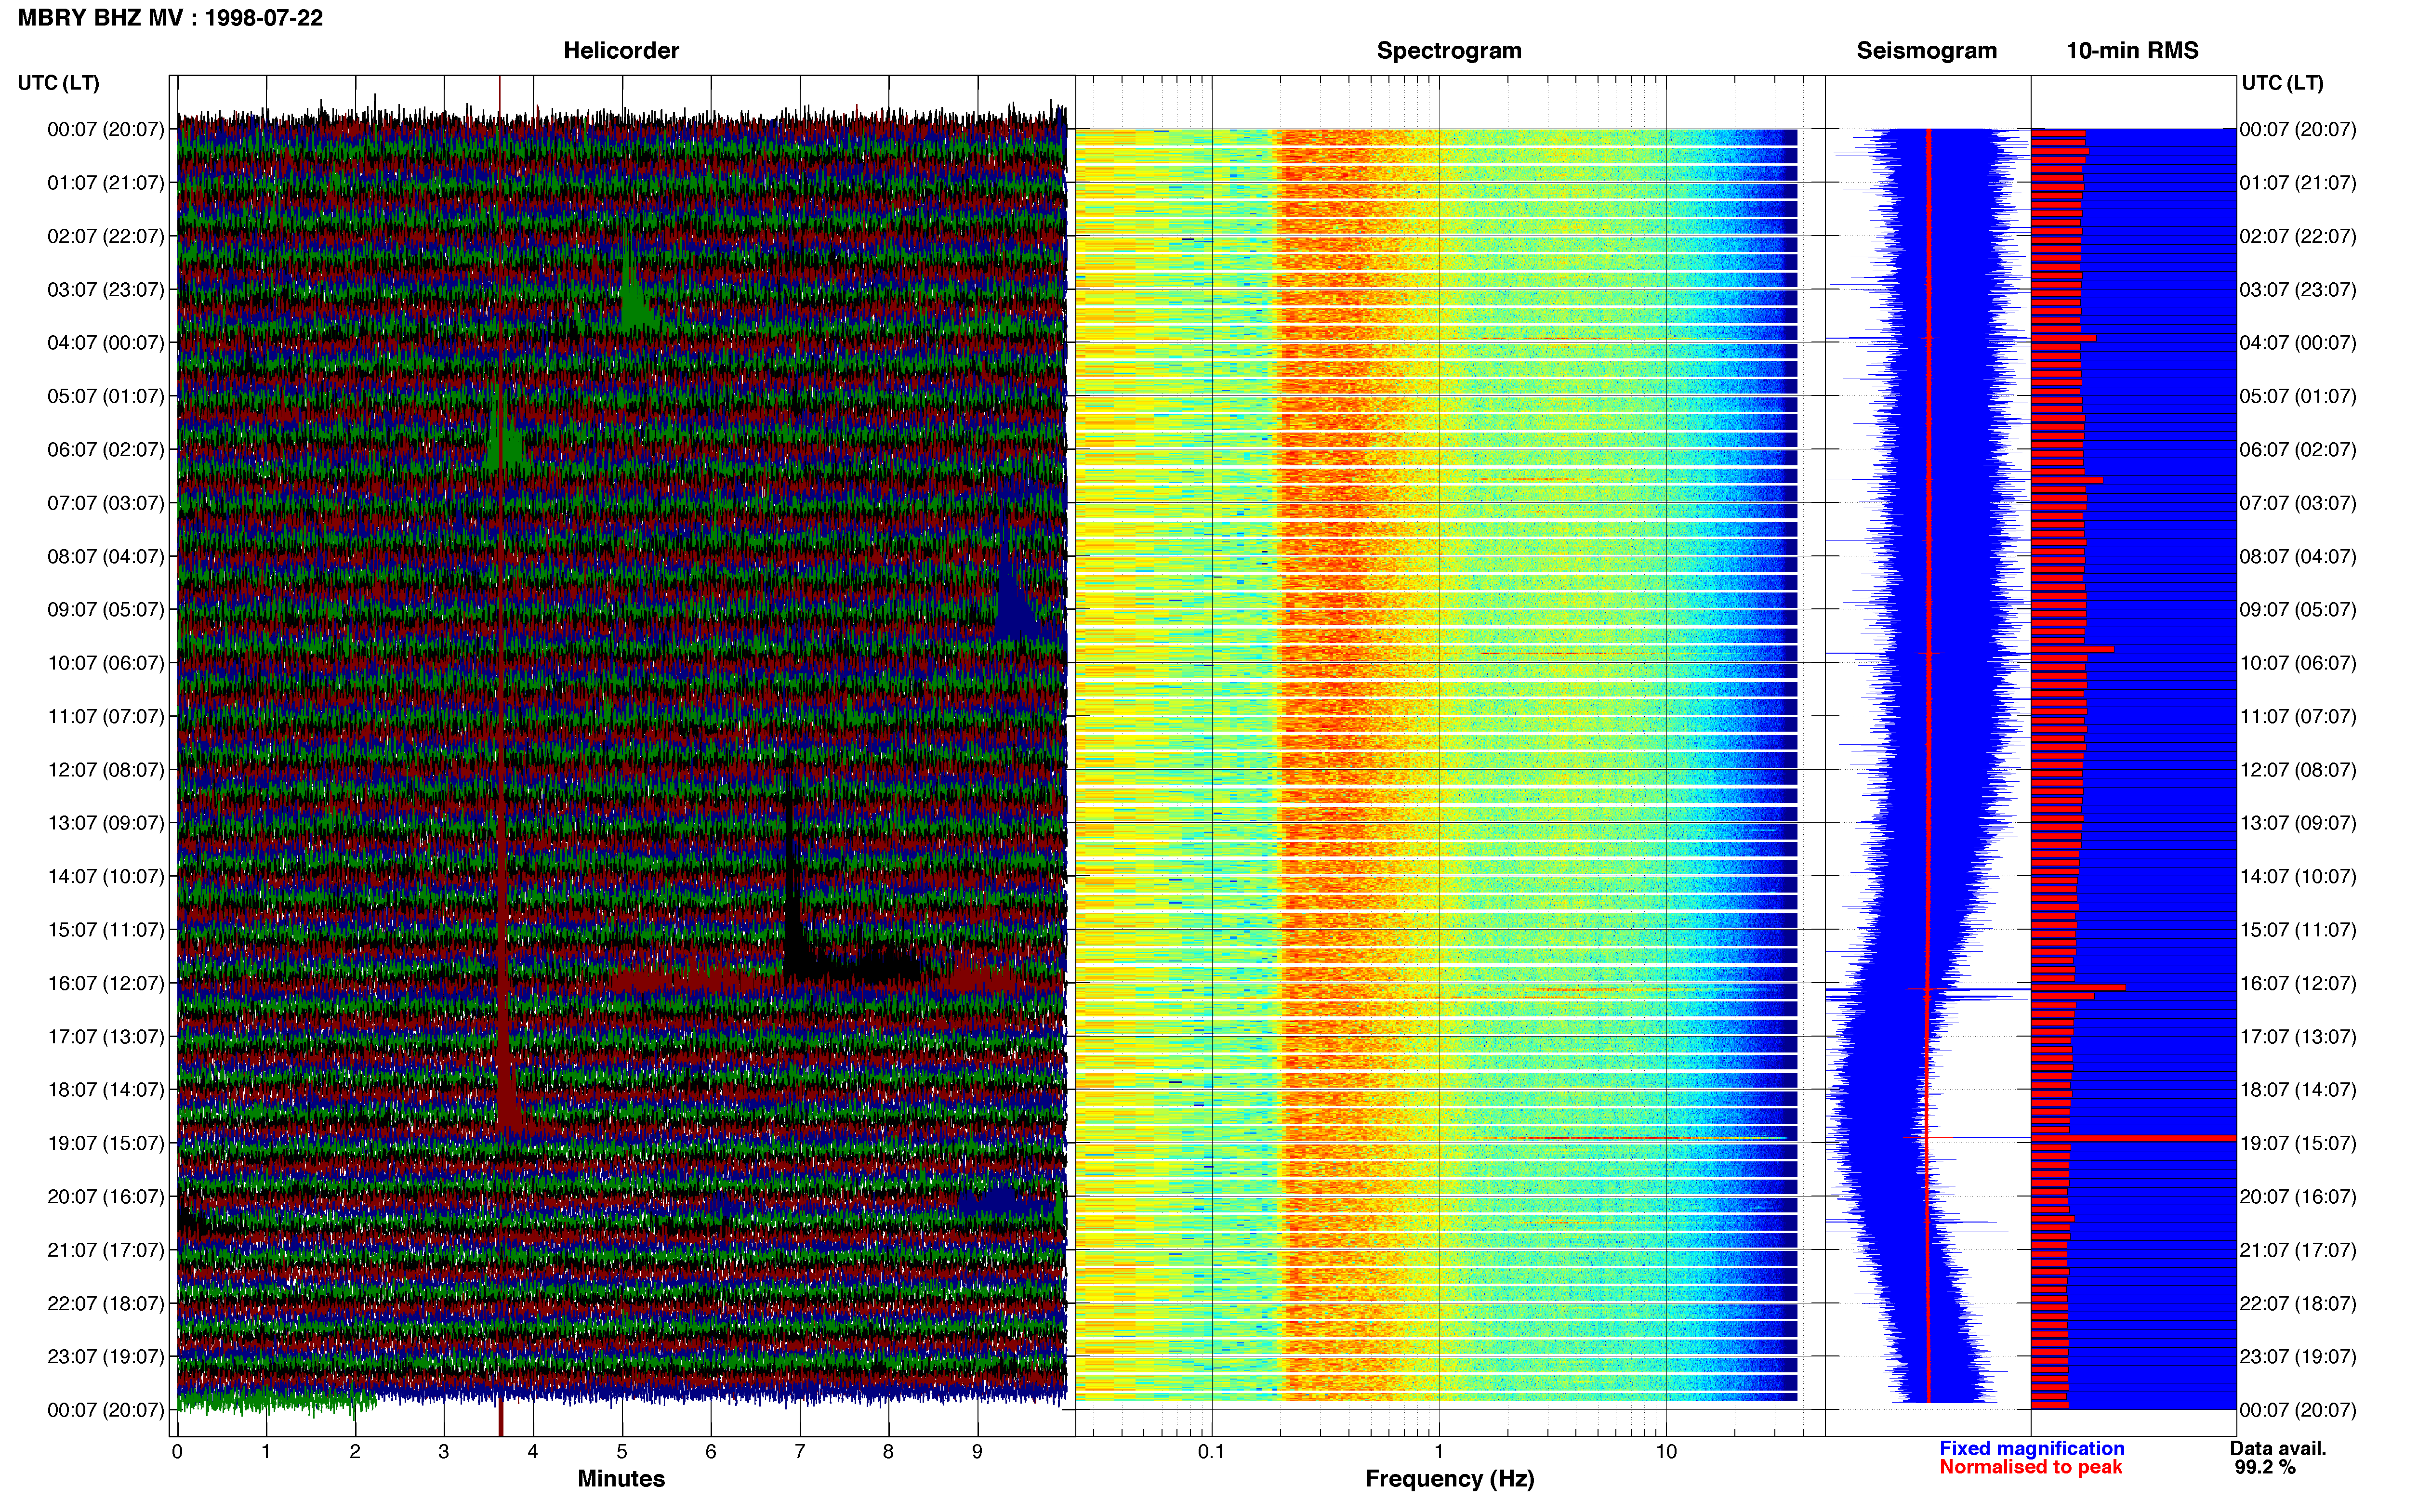The width and height of the screenshot is (2418, 1512).
Task: Click the red 'Normalised to peak' legend text
Action: (x=2030, y=1467)
